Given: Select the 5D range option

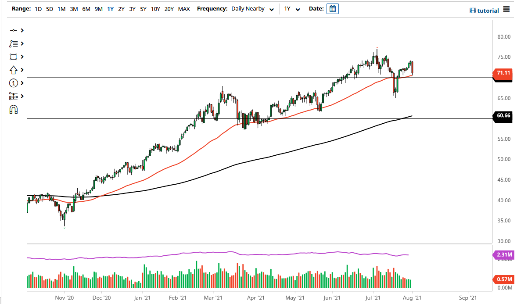Looking at the screenshot, I should tap(49, 8).
